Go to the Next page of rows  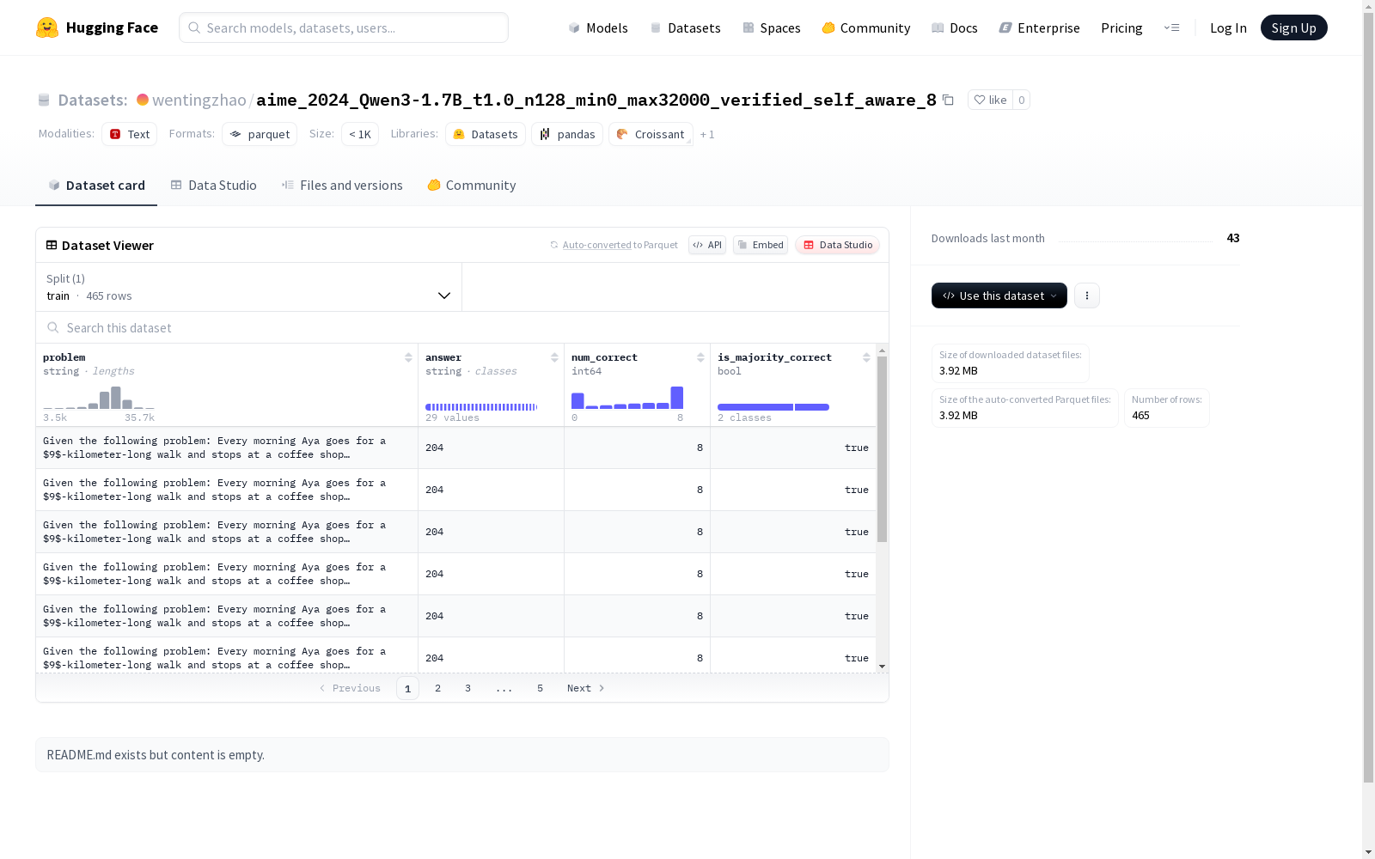pos(586,688)
